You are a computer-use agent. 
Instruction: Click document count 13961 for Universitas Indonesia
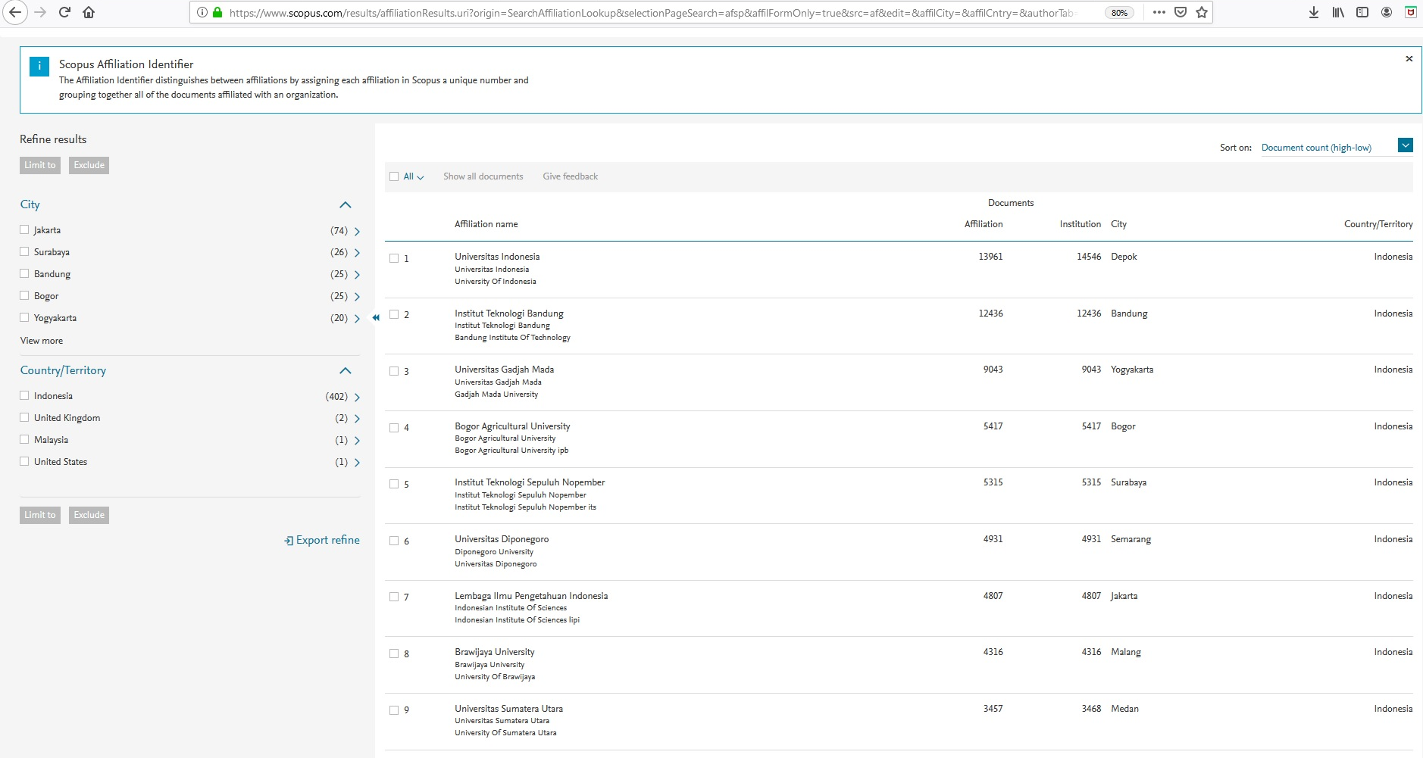990,257
